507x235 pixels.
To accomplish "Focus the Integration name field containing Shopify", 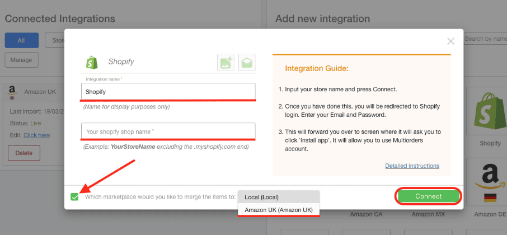I will [168, 91].
